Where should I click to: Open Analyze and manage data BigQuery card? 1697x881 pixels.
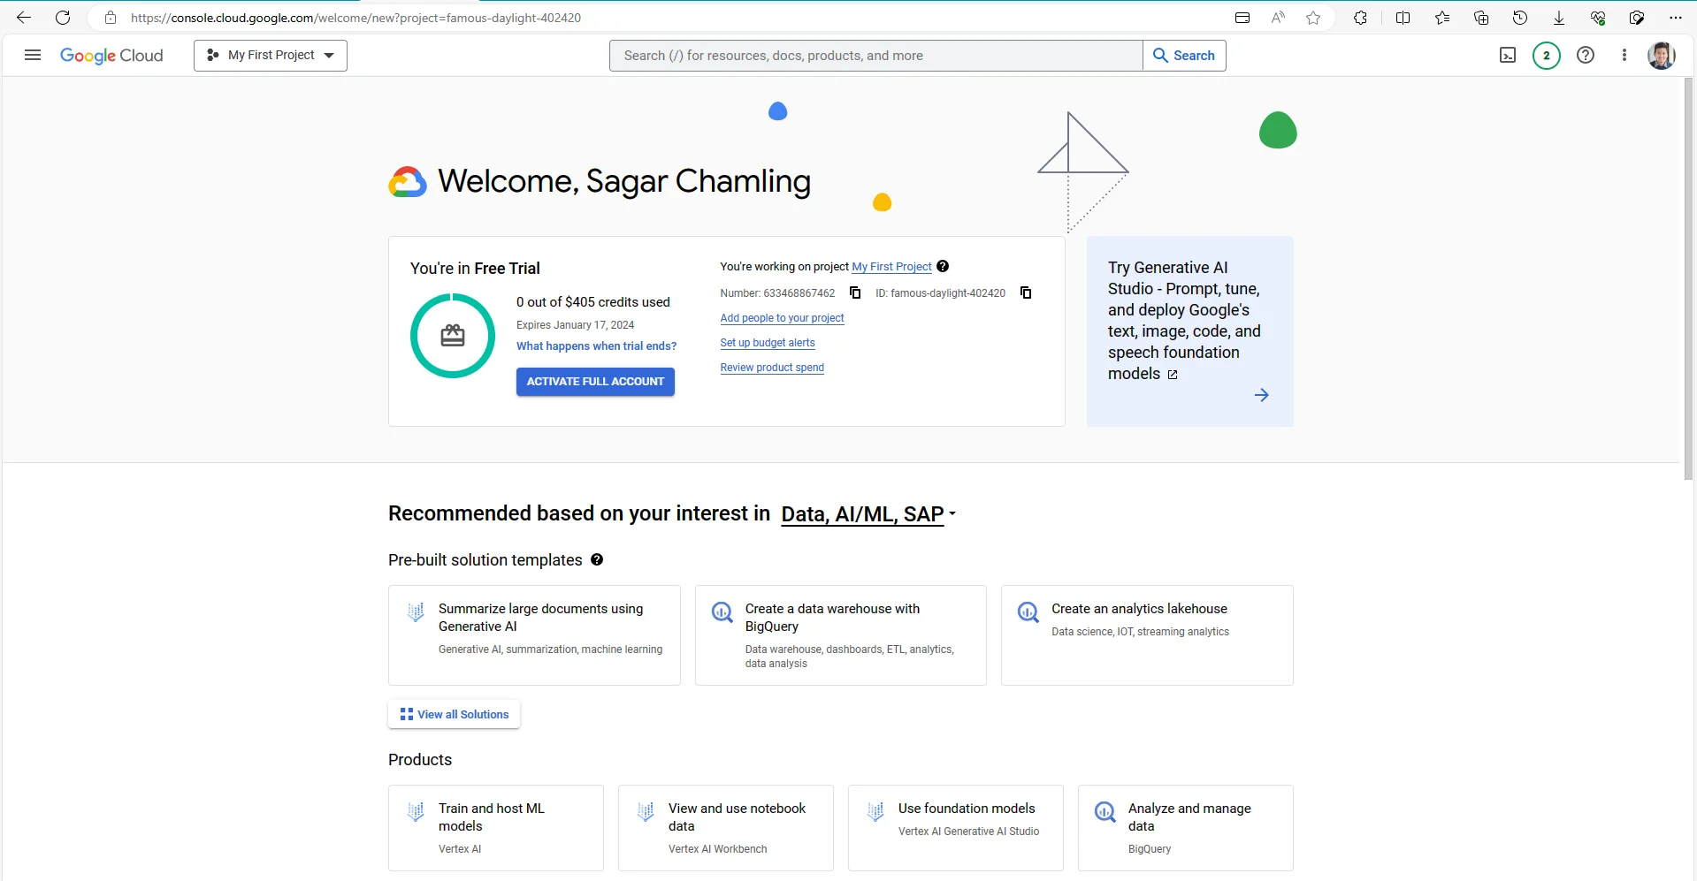(x=1186, y=828)
